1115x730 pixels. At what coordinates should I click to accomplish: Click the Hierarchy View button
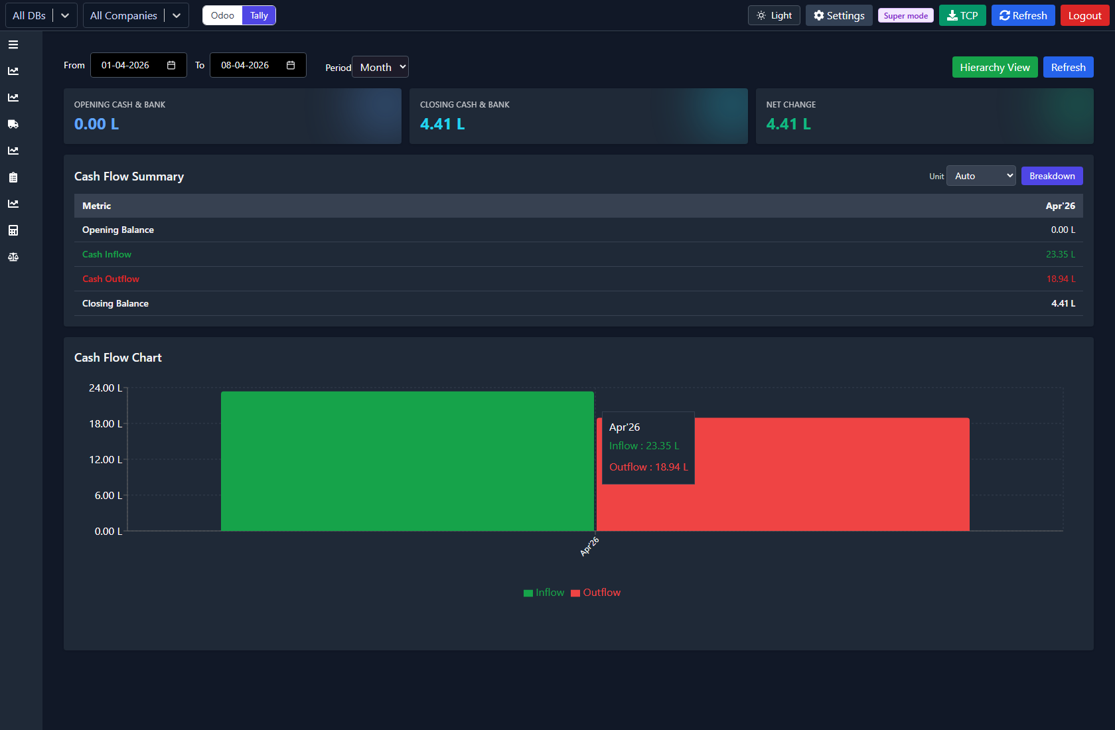(x=995, y=67)
